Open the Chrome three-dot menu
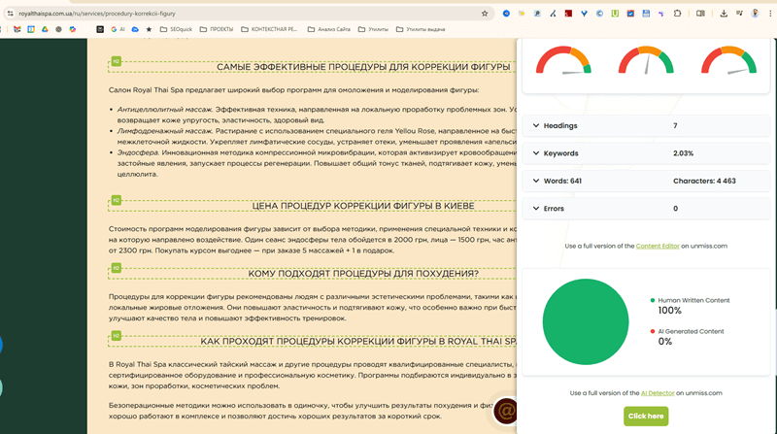Image resolution: width=777 pixels, height=434 pixels. click(x=770, y=14)
